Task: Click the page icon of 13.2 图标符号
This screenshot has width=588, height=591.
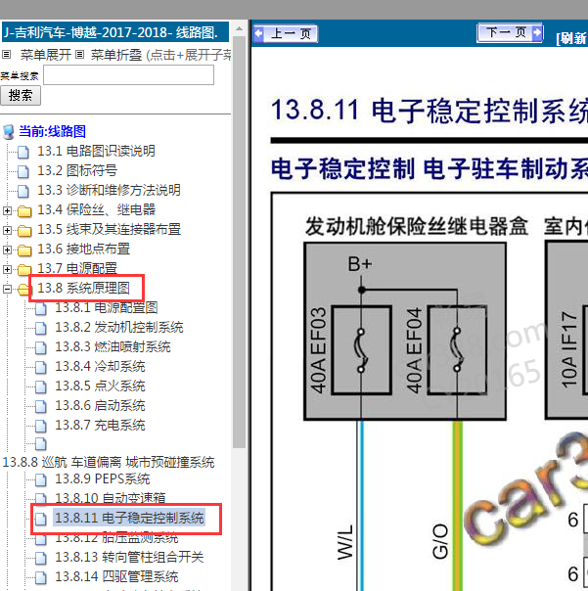Action: [23, 171]
